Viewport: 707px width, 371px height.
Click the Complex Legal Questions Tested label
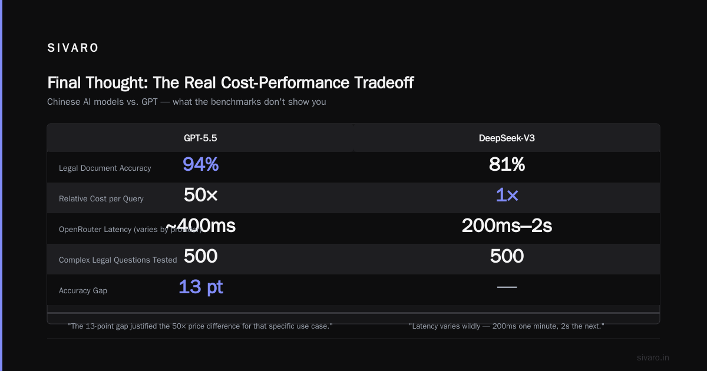coord(118,260)
